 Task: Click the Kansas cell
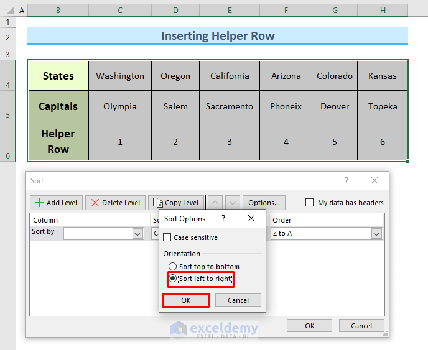pos(383,76)
